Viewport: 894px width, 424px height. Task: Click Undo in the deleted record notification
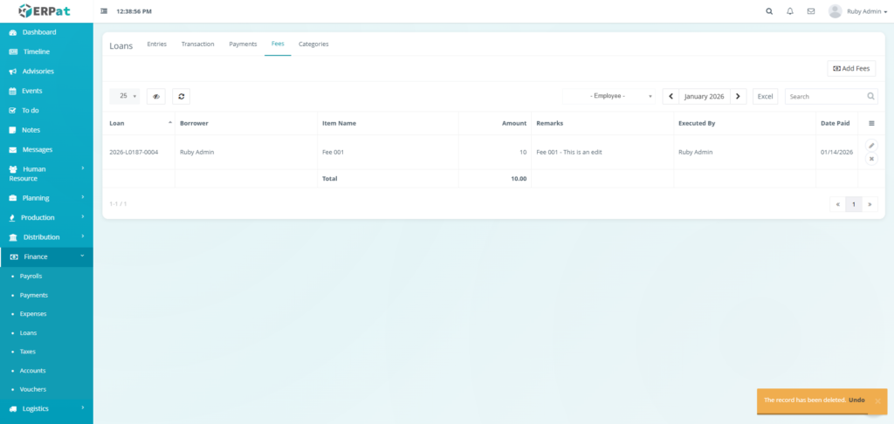(856, 400)
